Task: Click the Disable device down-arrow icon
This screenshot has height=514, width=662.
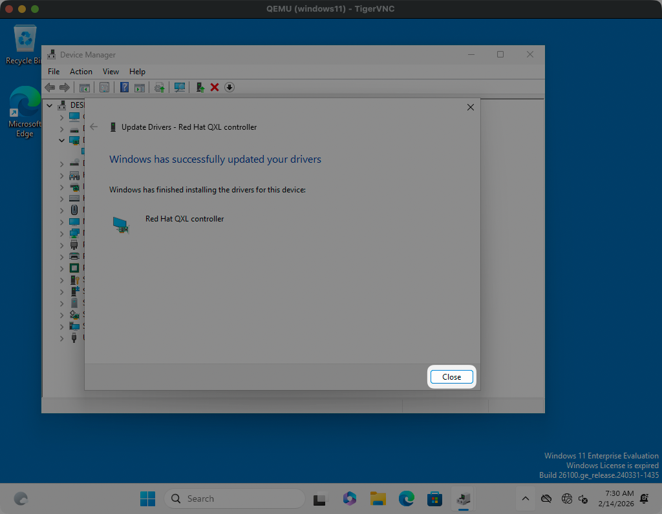Action: pos(229,87)
